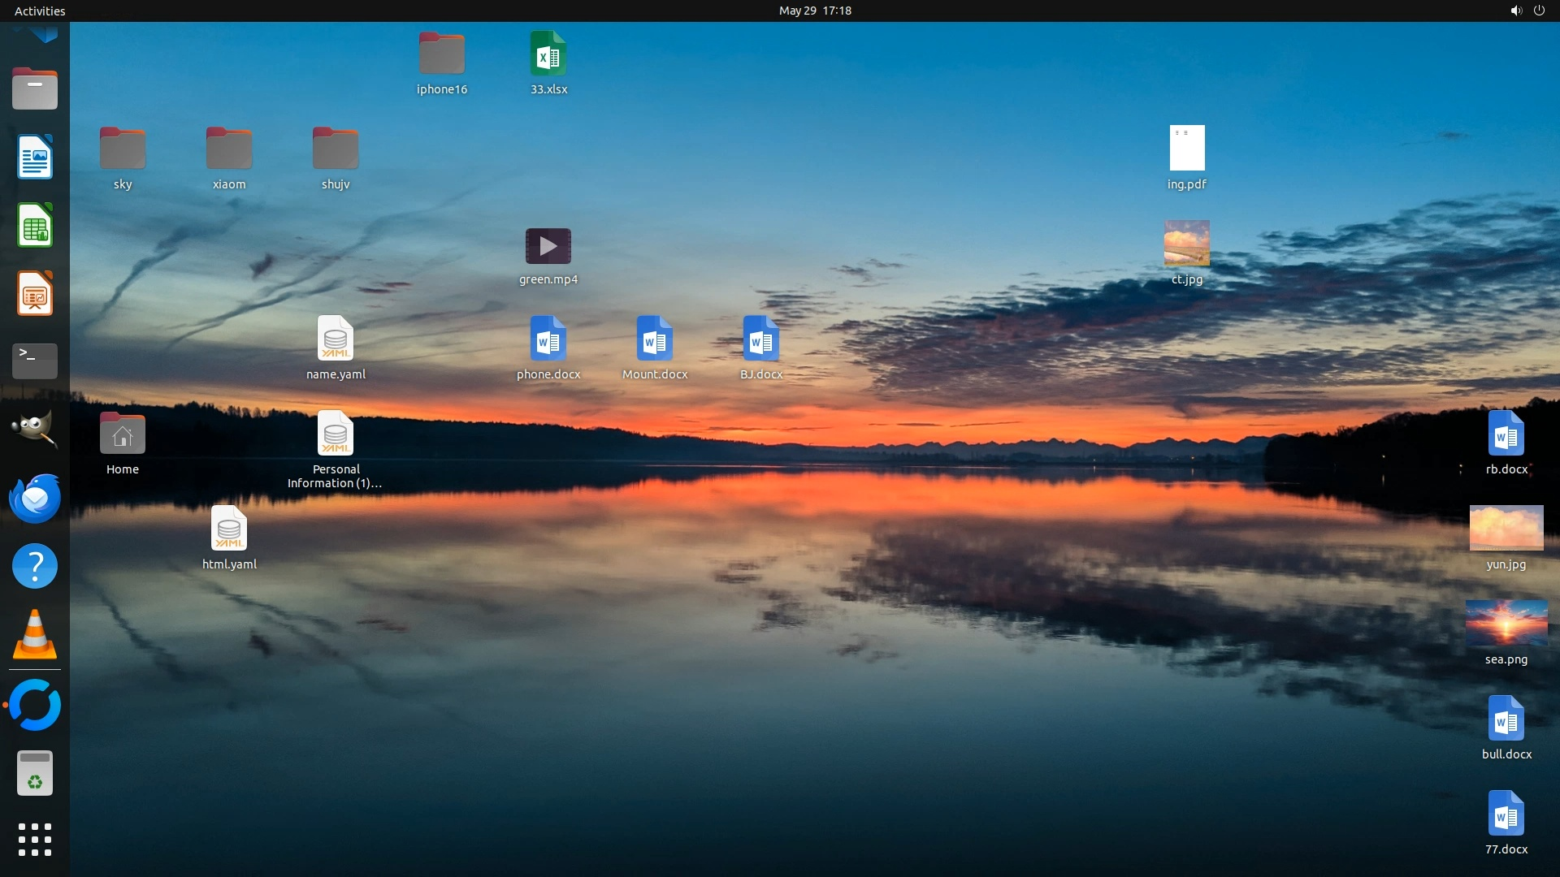Viewport: 1560px width, 877px height.
Task: Open VLC media player from the dock
Action: click(x=35, y=634)
